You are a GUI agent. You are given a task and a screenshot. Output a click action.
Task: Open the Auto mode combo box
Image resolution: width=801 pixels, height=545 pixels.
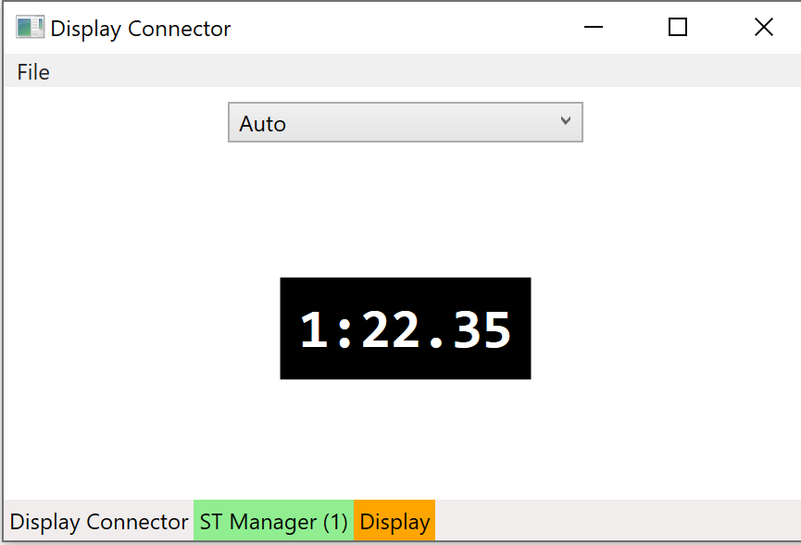tap(405, 121)
